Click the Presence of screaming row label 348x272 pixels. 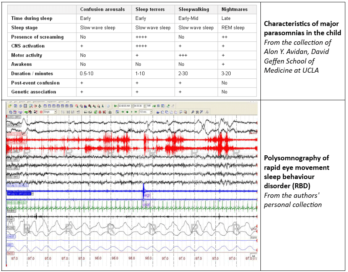(37, 37)
